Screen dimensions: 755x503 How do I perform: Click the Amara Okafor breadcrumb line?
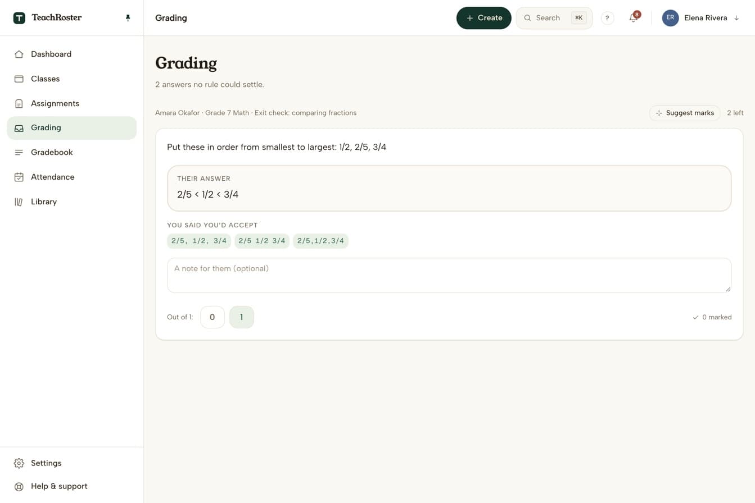(x=256, y=113)
